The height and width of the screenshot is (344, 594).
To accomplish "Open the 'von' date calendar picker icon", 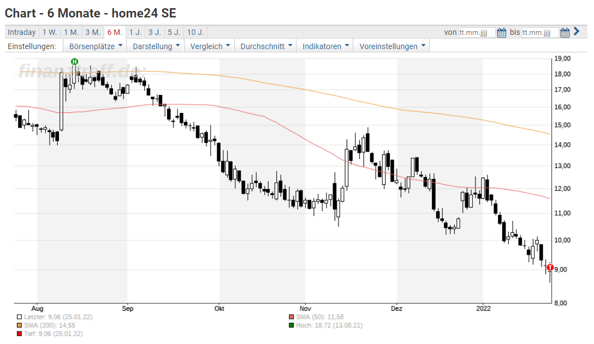I will 501,33.
